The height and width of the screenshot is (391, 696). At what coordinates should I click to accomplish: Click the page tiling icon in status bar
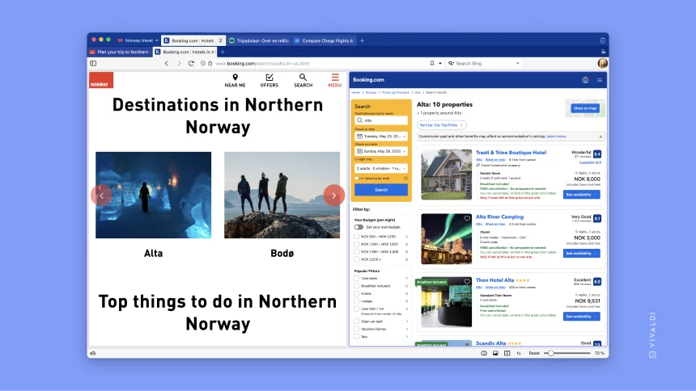pos(507,353)
